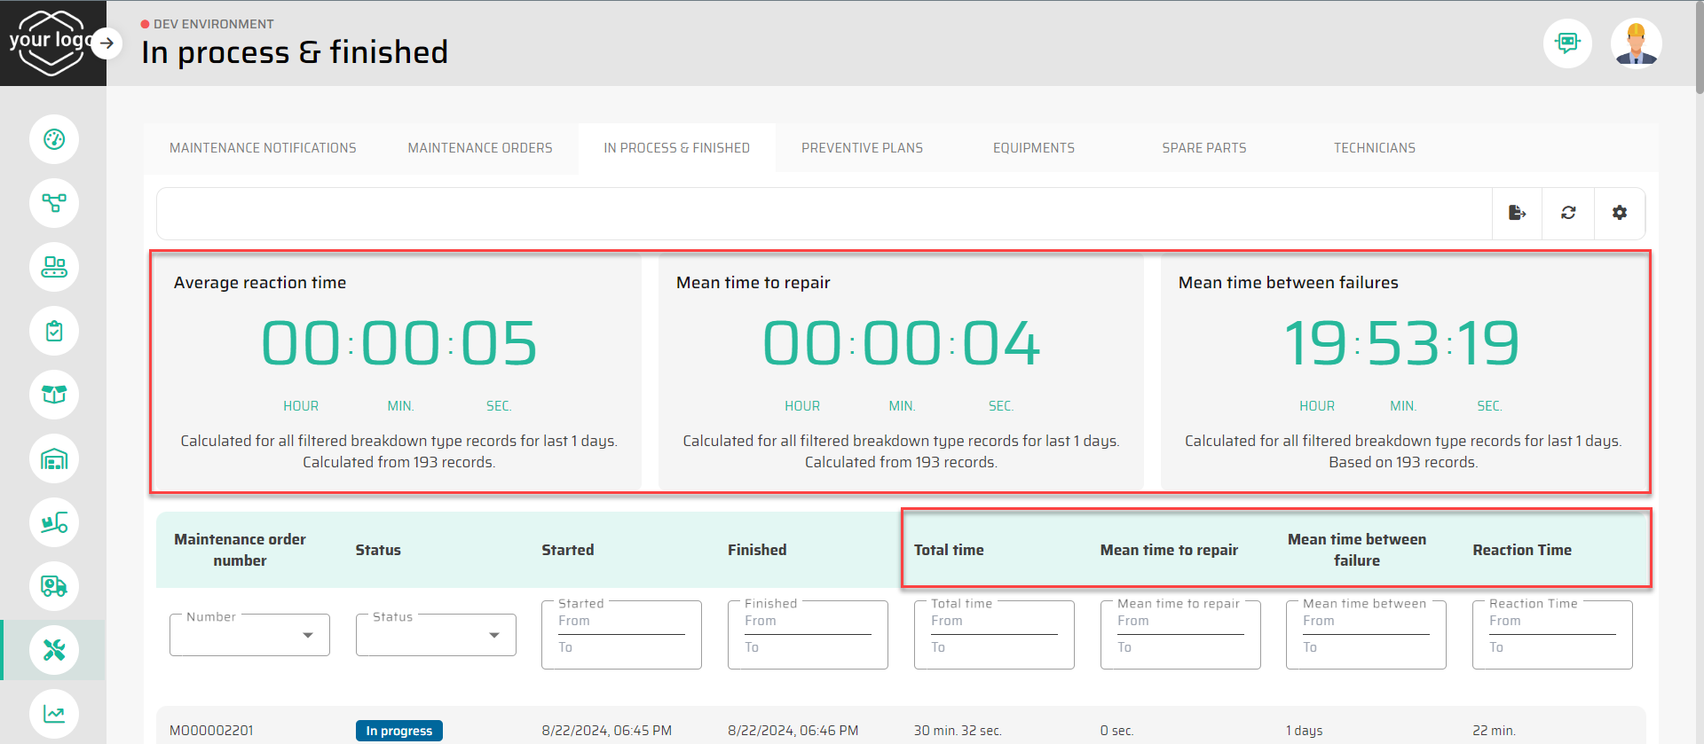Image resolution: width=1704 pixels, height=744 pixels.
Task: Click the conveyor production line sidebar icon
Action: point(54,267)
